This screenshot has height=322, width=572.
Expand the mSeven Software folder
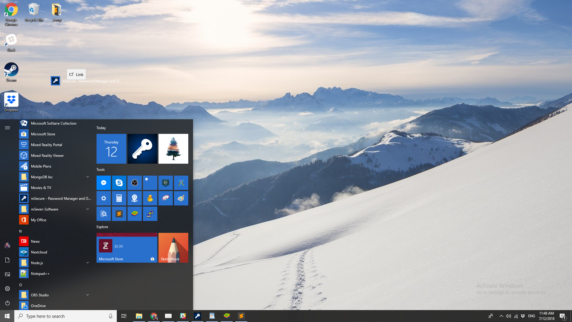[88, 209]
